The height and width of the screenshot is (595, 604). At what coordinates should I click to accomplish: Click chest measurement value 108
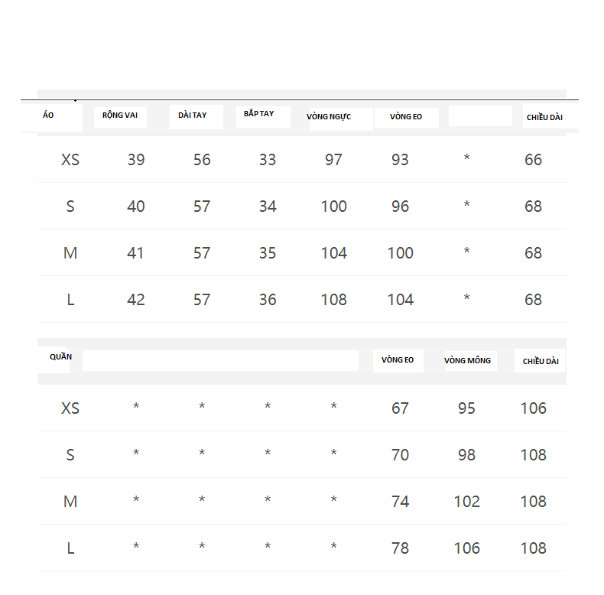tap(334, 300)
